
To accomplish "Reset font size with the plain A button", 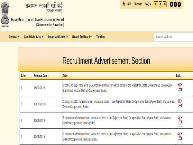I will click(x=161, y=4).
